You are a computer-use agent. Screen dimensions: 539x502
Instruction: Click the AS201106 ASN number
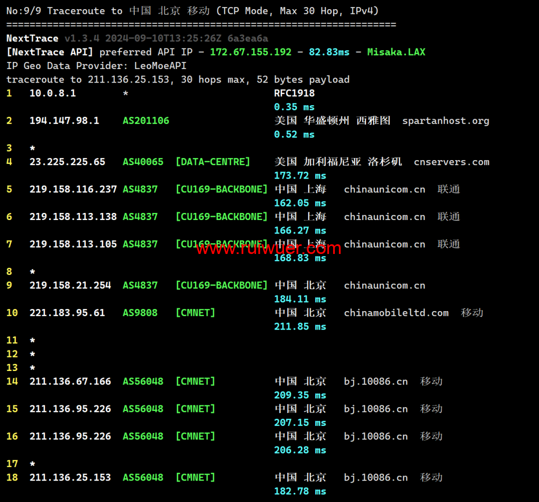click(x=146, y=121)
